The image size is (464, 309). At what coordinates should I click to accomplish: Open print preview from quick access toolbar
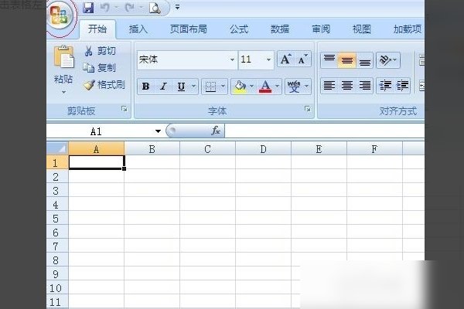coord(155,8)
